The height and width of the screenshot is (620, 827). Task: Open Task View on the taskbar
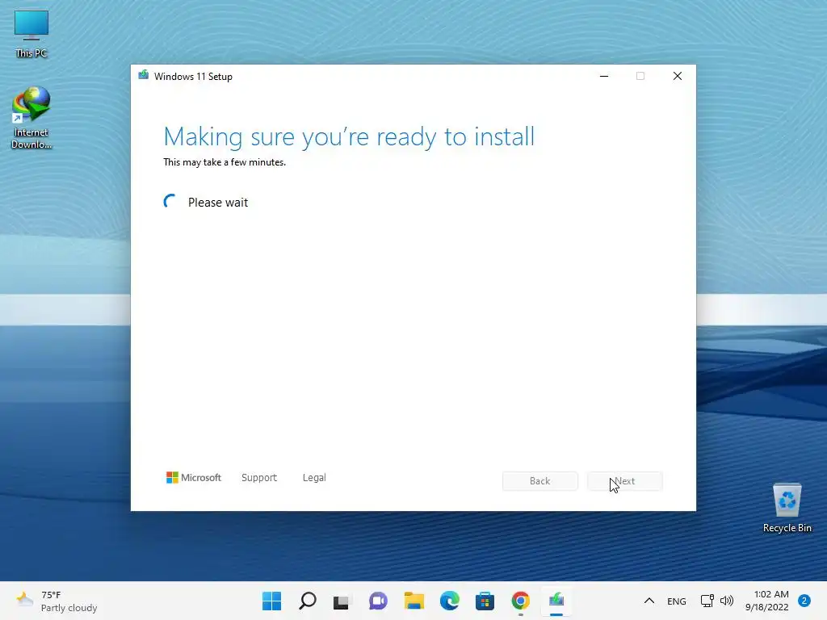pos(342,601)
